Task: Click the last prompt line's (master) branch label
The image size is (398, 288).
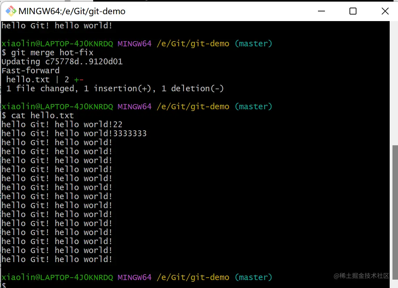Action: click(x=253, y=277)
